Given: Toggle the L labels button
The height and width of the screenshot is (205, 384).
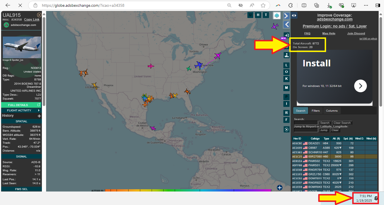Looking at the screenshot, I should pos(286,65).
